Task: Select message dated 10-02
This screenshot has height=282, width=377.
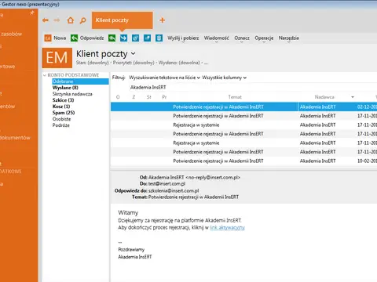Action: point(243,161)
